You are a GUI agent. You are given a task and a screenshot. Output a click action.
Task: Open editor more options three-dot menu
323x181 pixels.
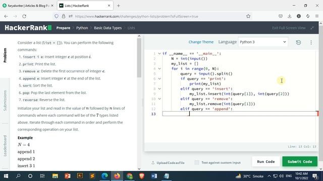pyautogui.click(x=311, y=42)
